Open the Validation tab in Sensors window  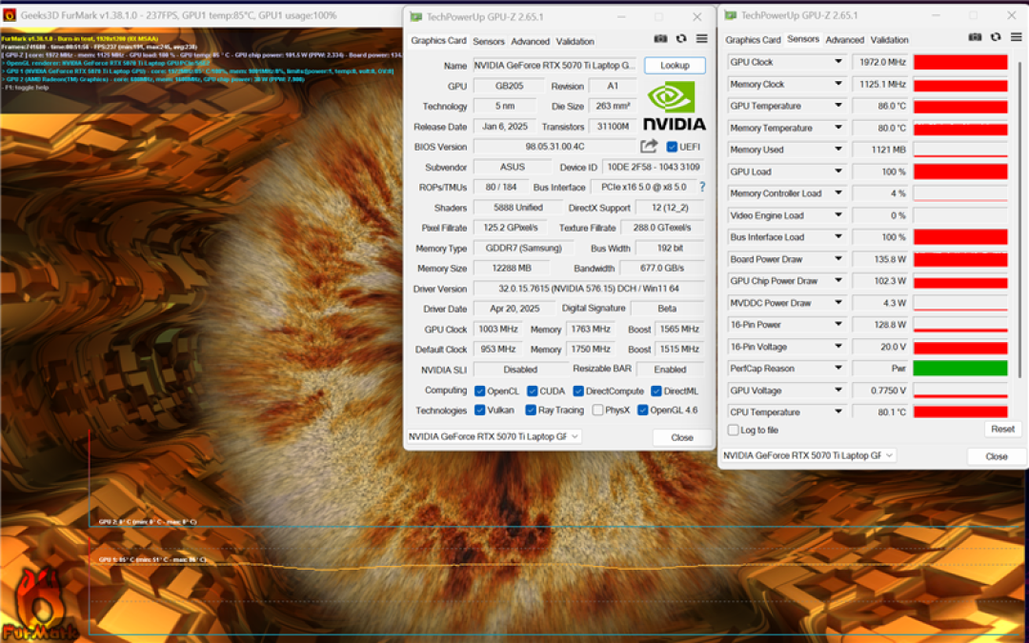[889, 40]
